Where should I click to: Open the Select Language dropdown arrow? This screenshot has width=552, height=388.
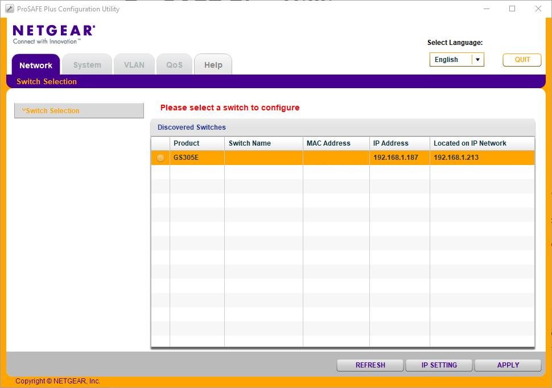[x=477, y=60]
